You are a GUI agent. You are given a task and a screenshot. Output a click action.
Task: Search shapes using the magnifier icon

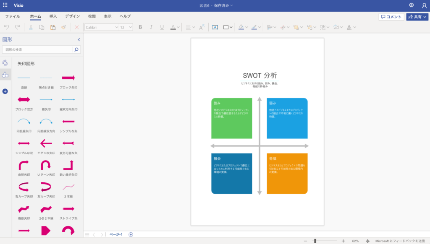(76, 49)
